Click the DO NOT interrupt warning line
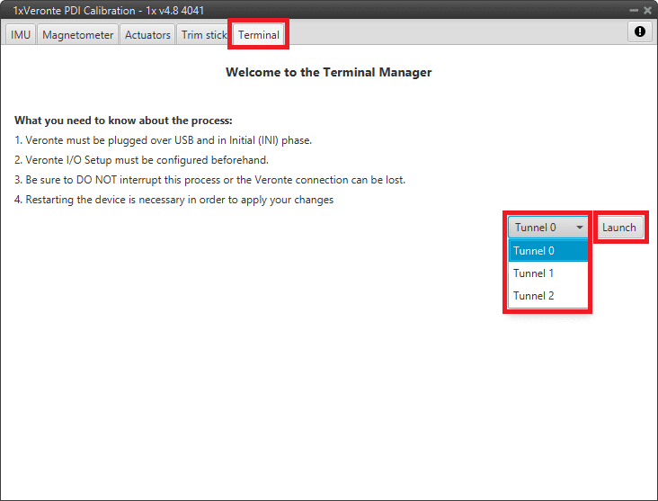Image resolution: width=658 pixels, height=501 pixels. [x=209, y=180]
